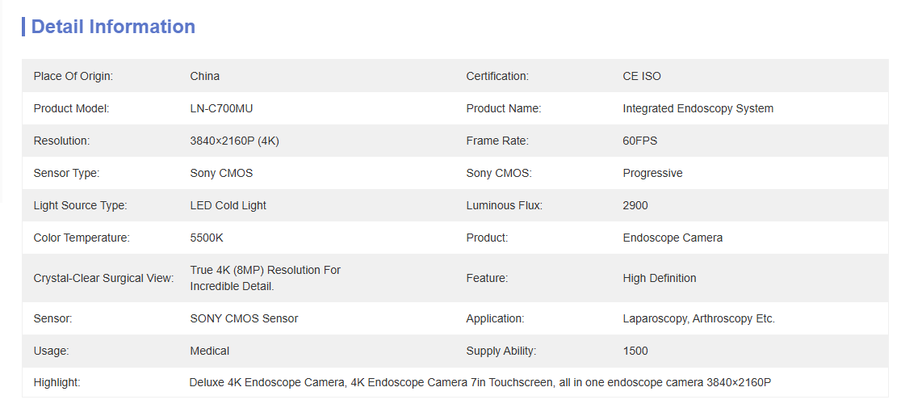Click the 1500 supply ability value
This screenshot has width=922, height=404.
635,351
